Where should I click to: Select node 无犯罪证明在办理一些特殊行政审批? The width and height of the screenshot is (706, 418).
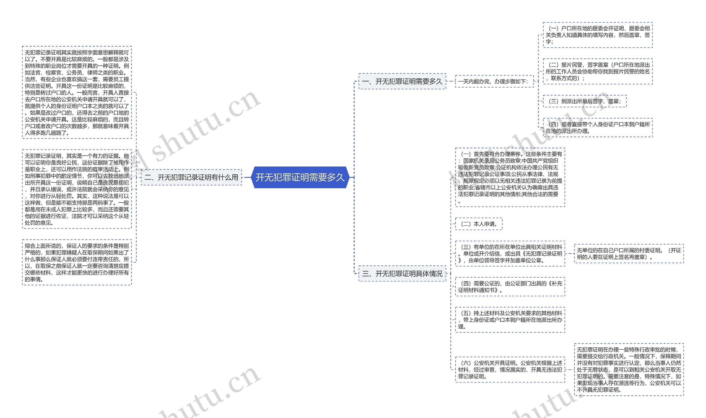[x=629, y=369]
